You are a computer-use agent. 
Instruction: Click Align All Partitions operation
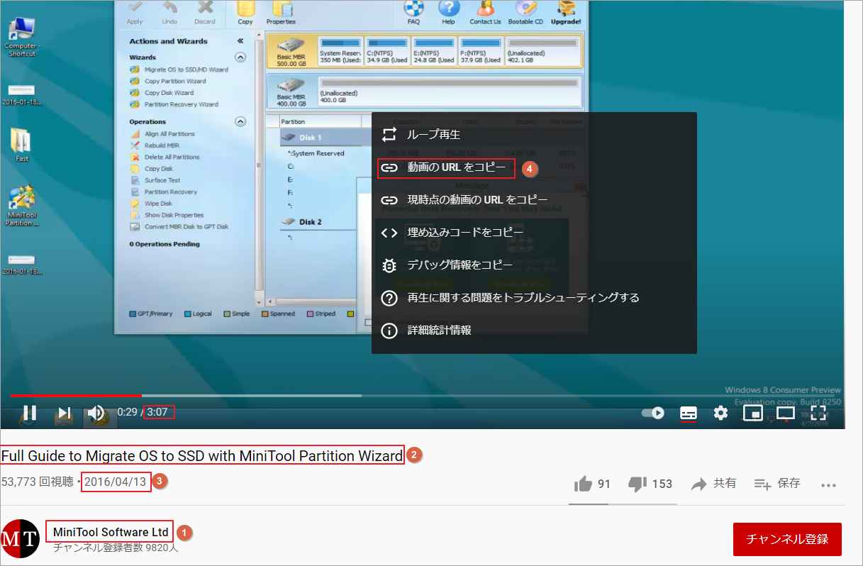coord(162,133)
